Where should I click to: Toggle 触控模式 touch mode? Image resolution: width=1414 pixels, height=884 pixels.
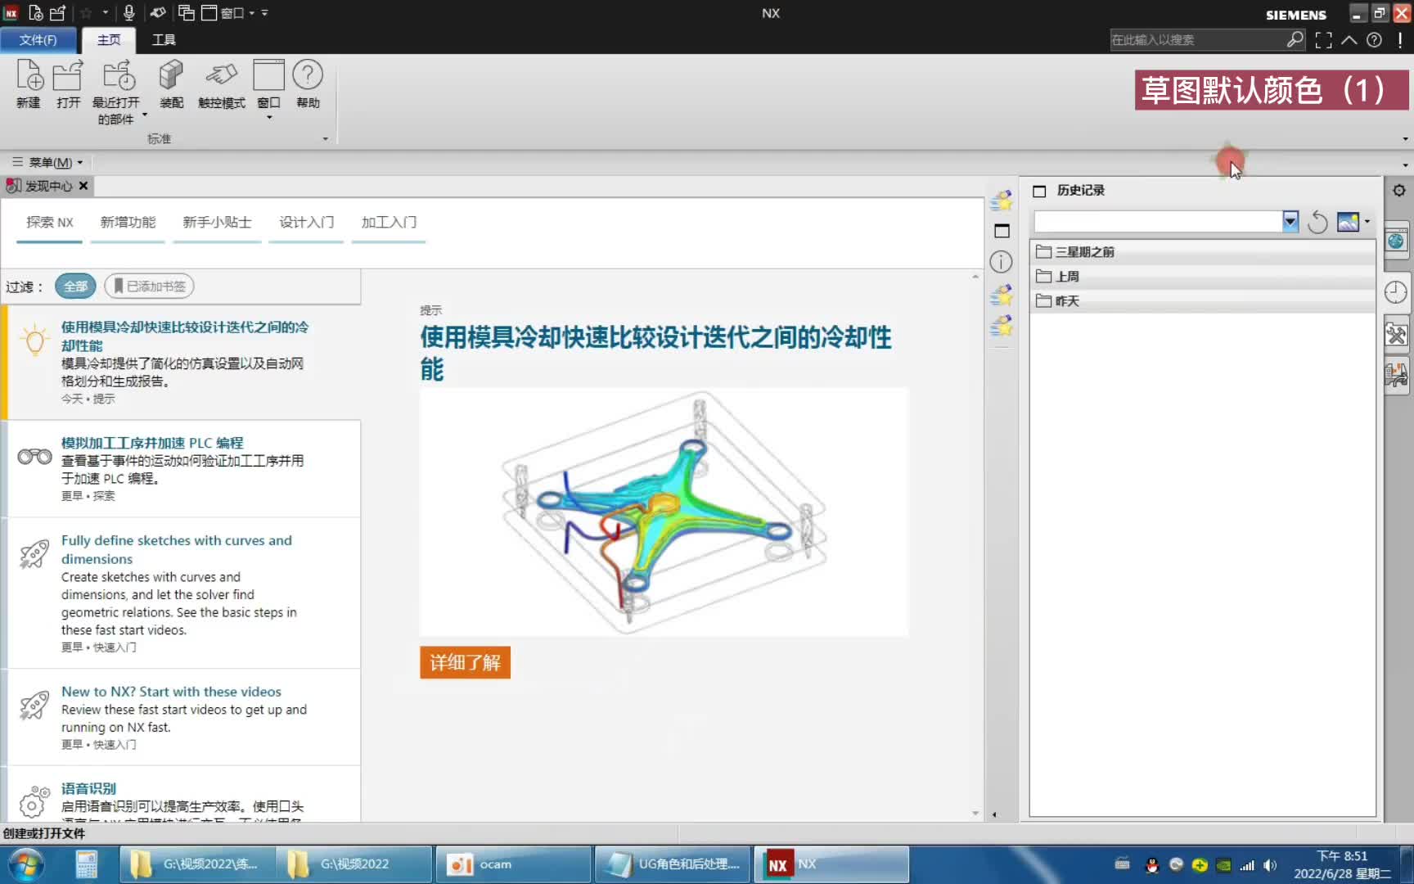tap(221, 83)
